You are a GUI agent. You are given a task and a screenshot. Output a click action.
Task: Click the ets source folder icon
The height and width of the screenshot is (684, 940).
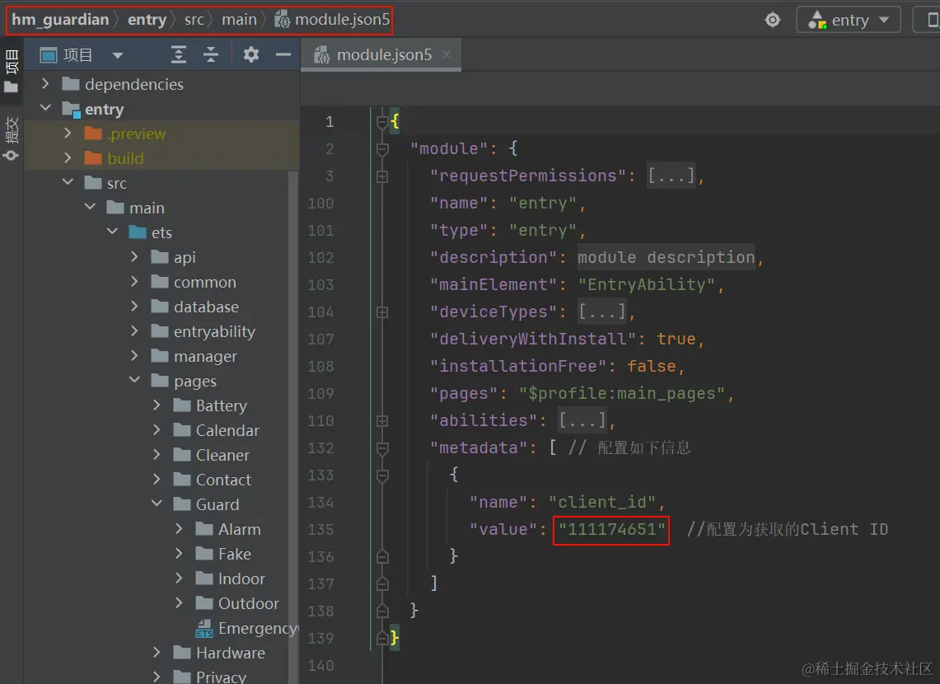point(138,232)
